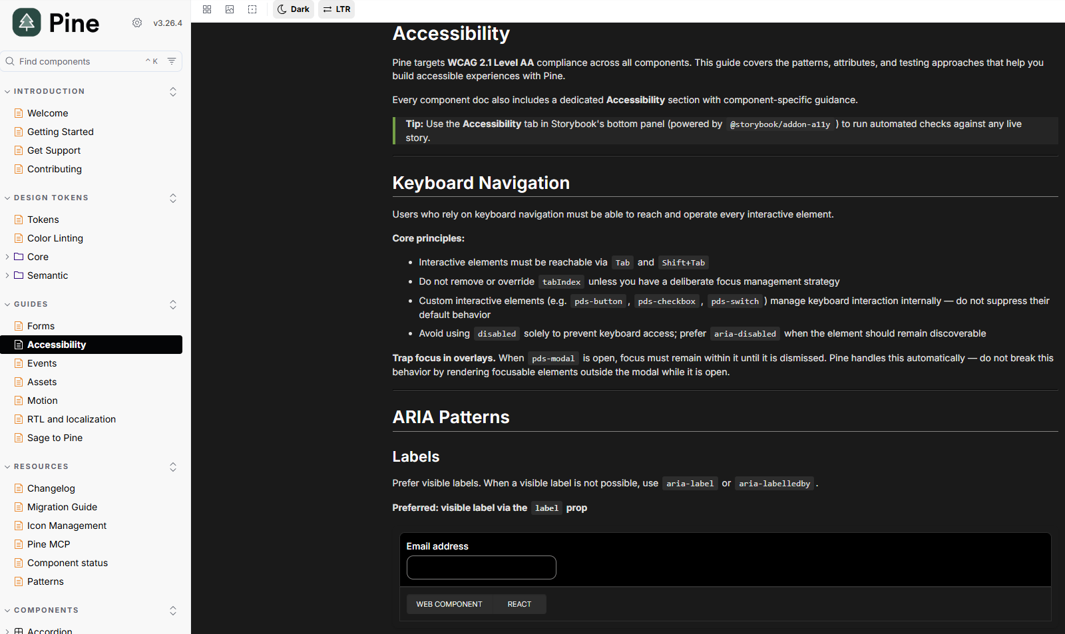Click the Email address input field
Image resolution: width=1065 pixels, height=634 pixels.
click(481, 567)
